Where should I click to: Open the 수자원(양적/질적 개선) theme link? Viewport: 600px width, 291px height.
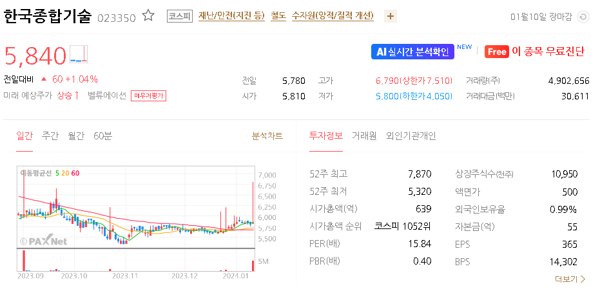point(333,16)
